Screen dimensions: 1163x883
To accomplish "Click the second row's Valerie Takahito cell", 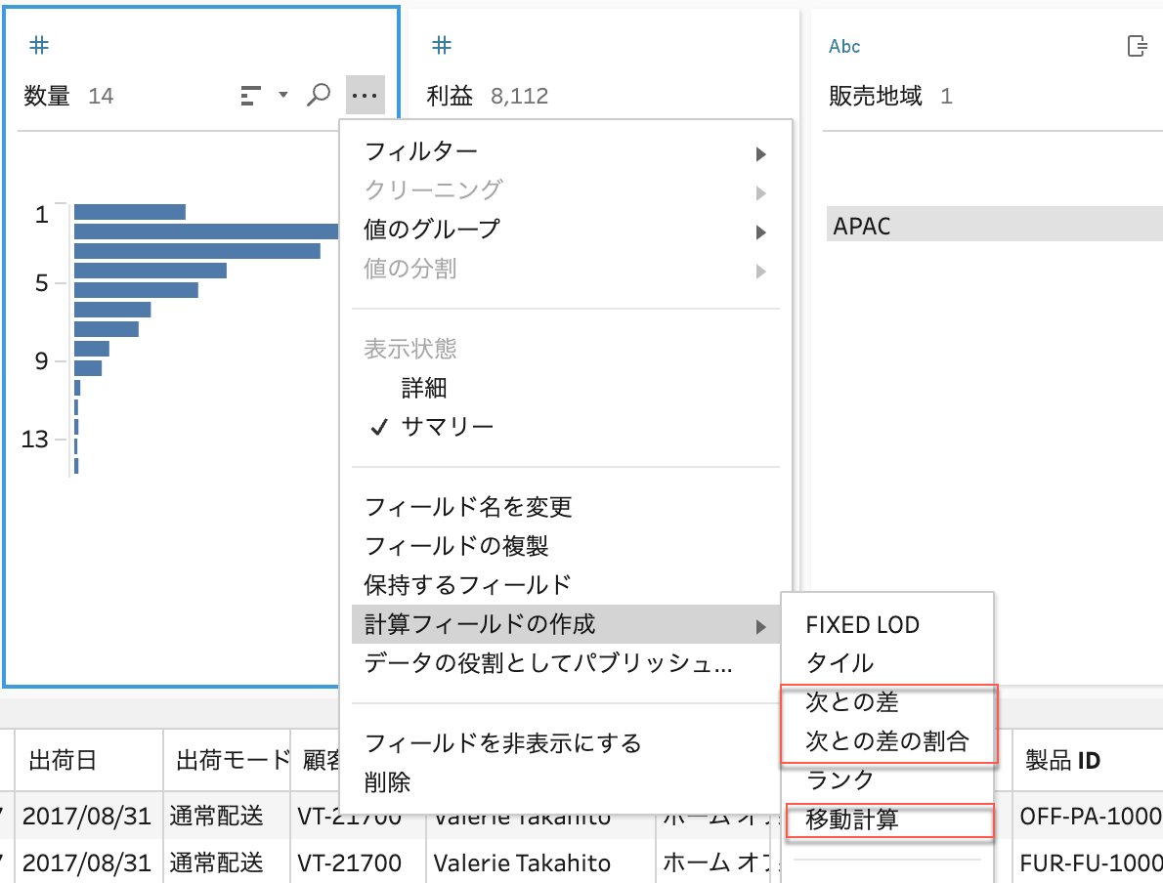I will click(539, 863).
